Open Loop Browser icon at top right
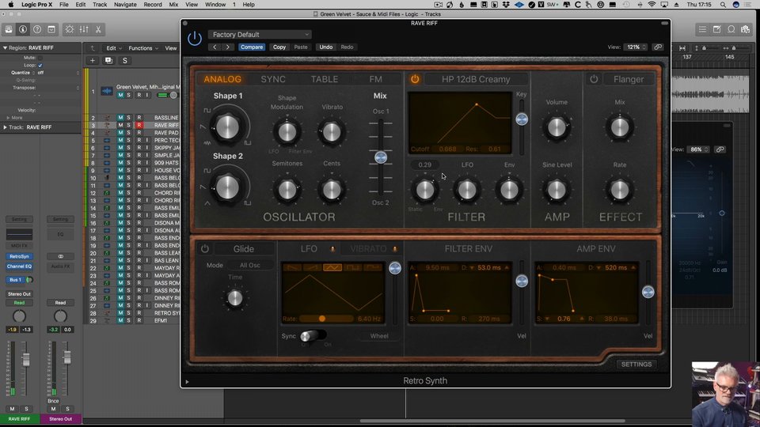Screen dimensions: 760x427 click(731, 29)
